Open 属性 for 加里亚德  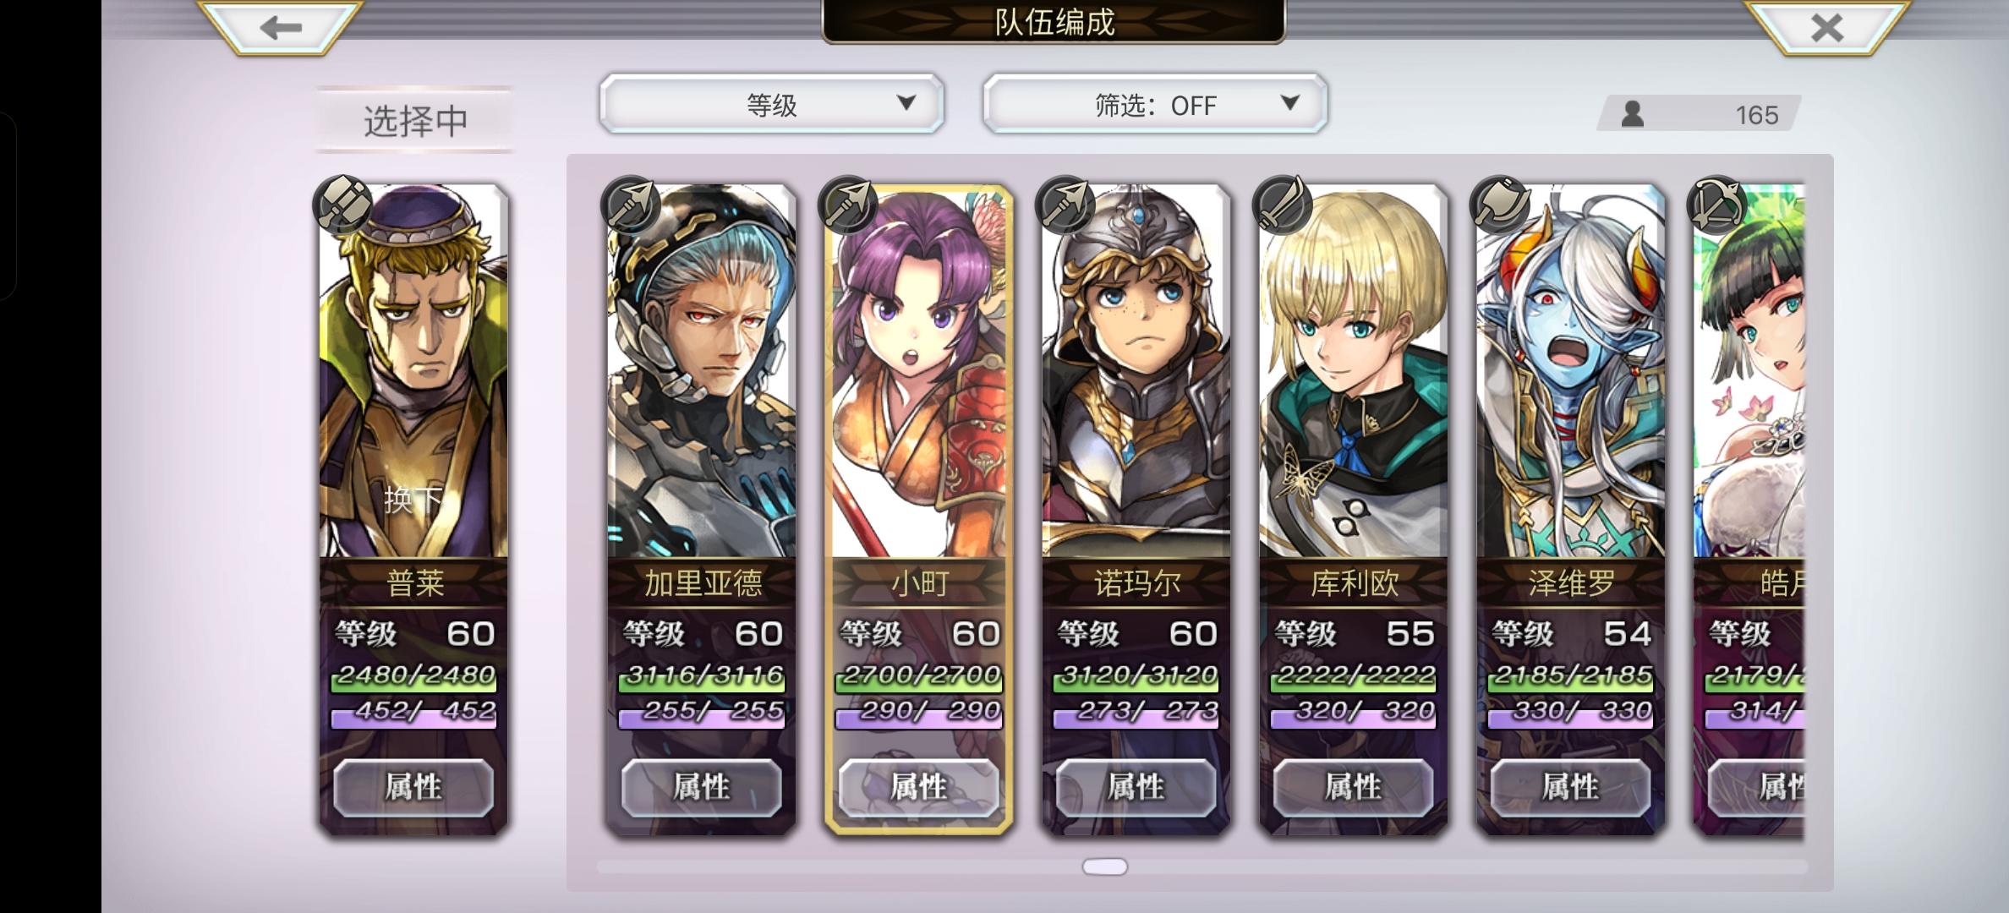pyautogui.click(x=702, y=787)
